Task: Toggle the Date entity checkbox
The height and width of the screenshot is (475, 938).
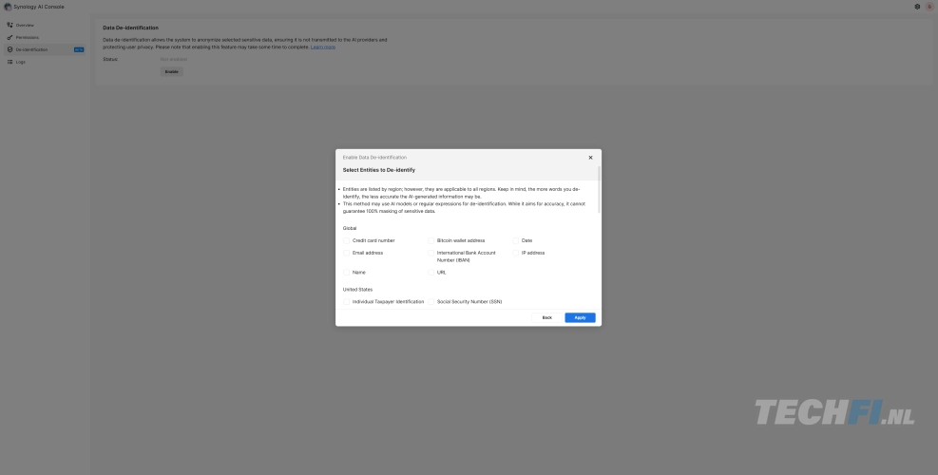Action: coord(516,240)
